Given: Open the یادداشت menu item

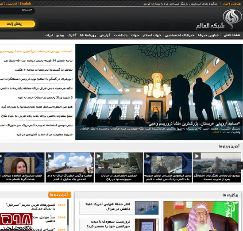Looking at the screenshot, I should 121,35.
